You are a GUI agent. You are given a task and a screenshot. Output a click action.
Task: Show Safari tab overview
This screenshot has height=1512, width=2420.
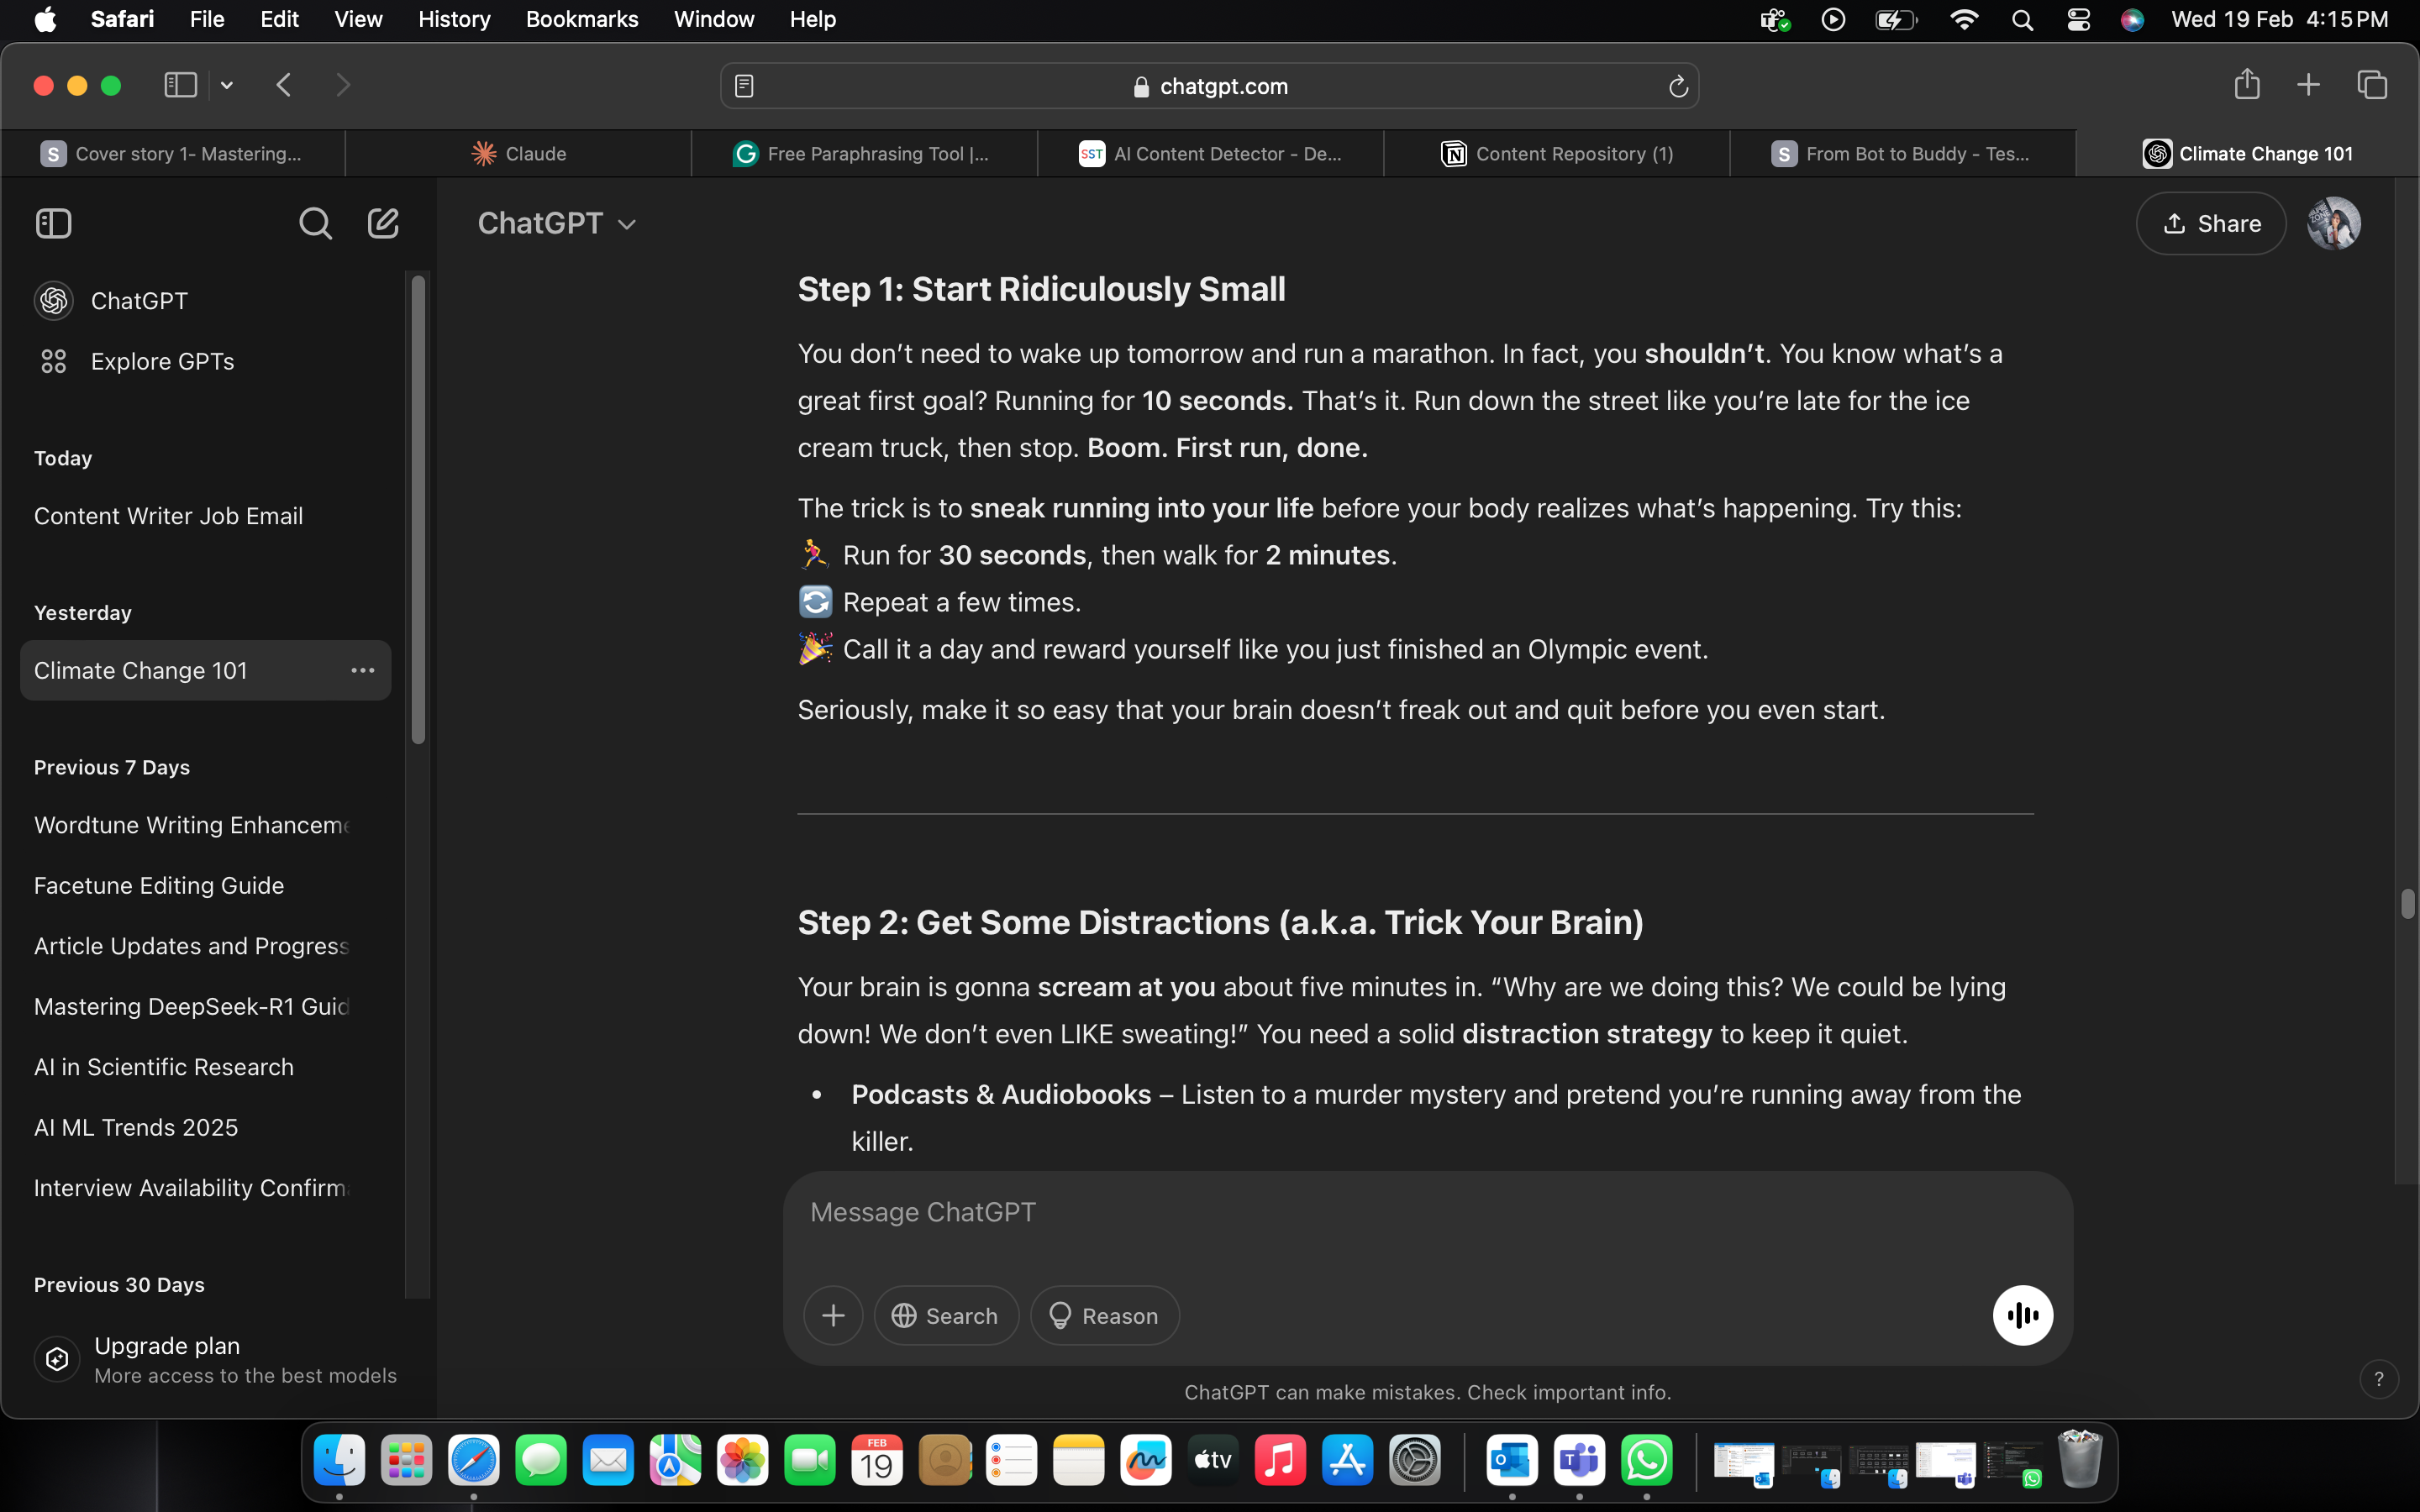tap(2372, 85)
